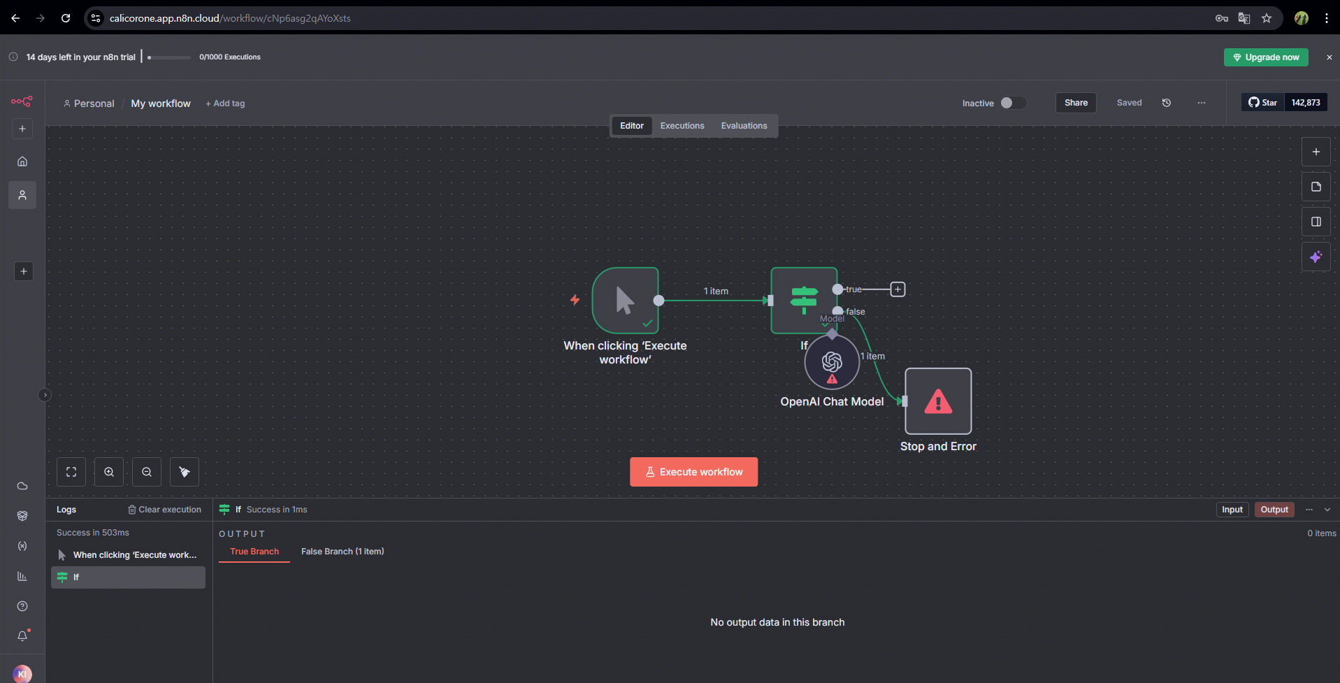Screen dimensions: 1340x683
Task: Click the trial info icon
Action: [13, 57]
